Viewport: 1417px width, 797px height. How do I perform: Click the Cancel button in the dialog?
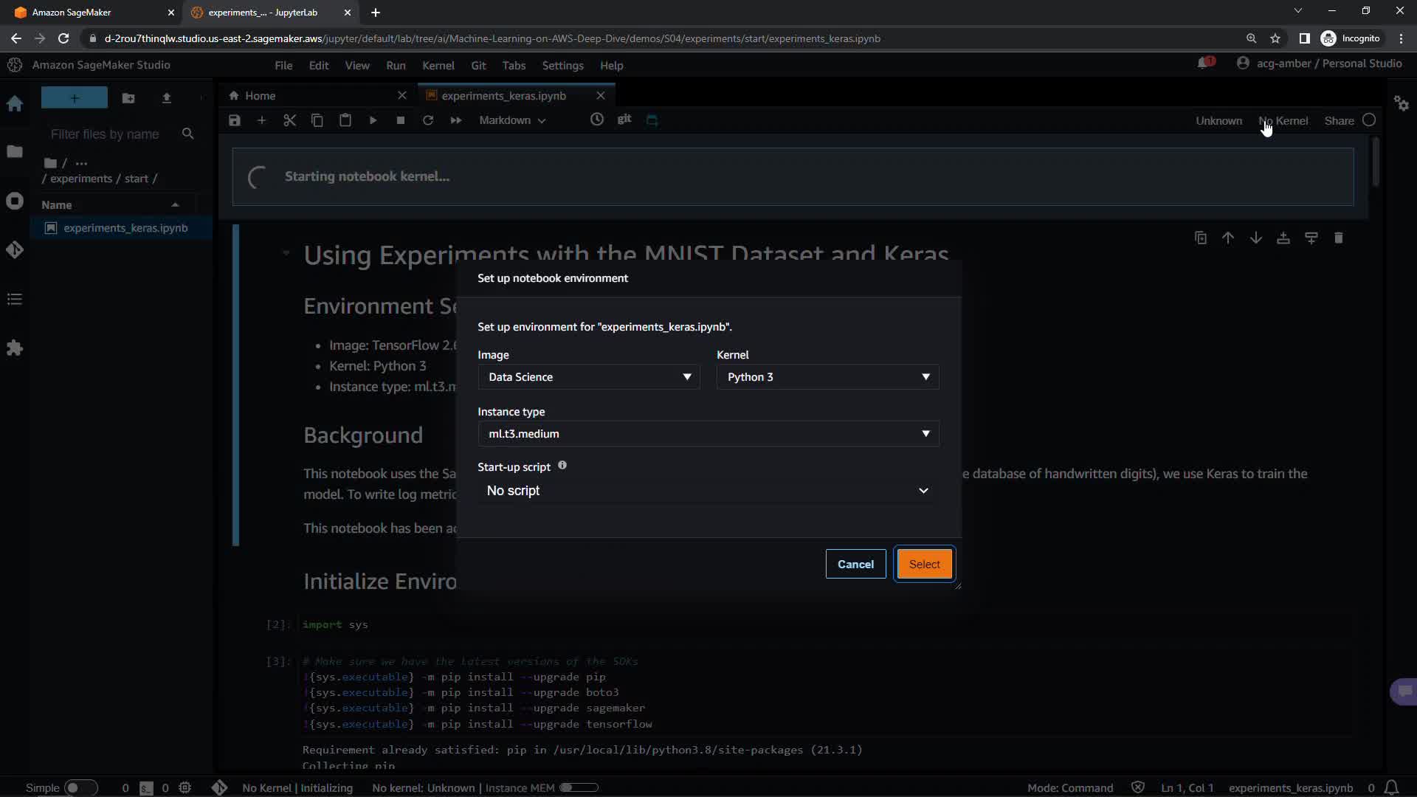coord(855,564)
